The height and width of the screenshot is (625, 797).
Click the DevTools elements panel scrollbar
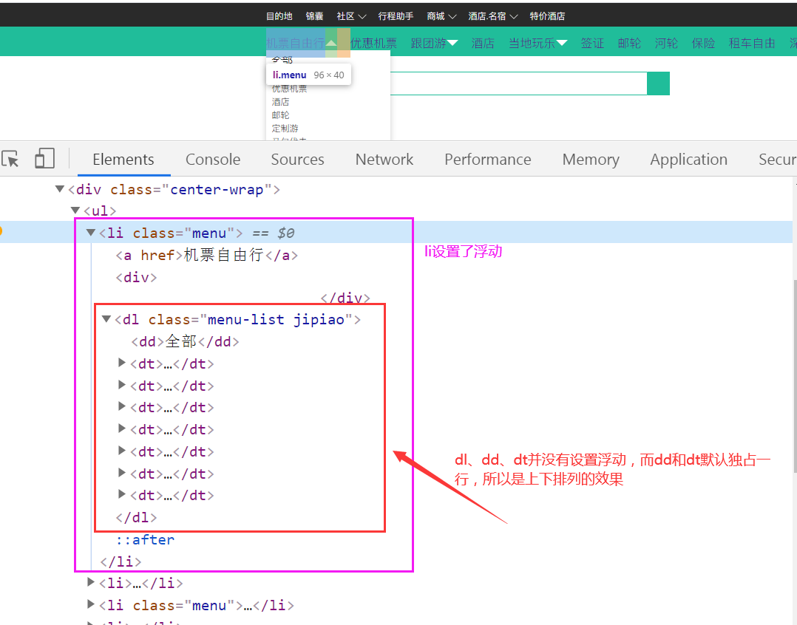pos(795,376)
